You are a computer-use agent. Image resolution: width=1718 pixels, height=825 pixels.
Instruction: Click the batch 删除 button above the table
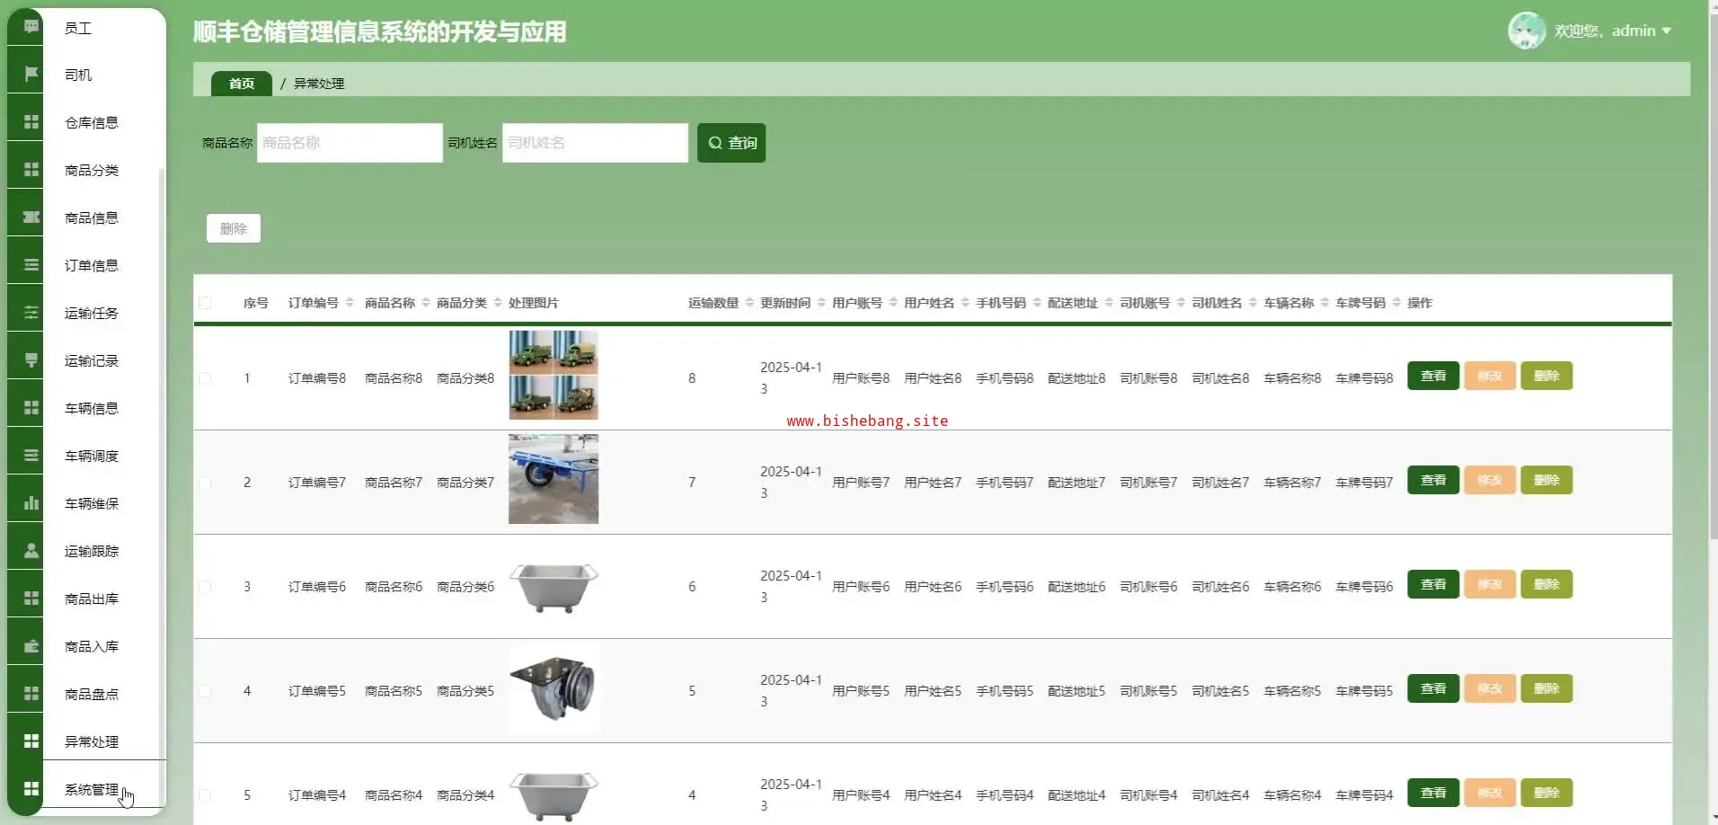pos(234,228)
